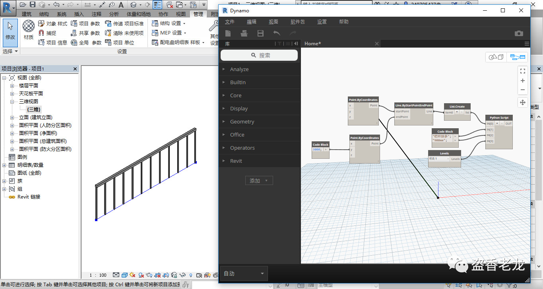543x289 pixels.
Task: Click the Dynamo new file icon
Action: [x=228, y=33]
